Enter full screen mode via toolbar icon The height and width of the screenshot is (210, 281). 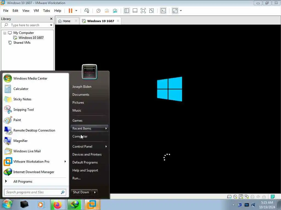(143, 11)
